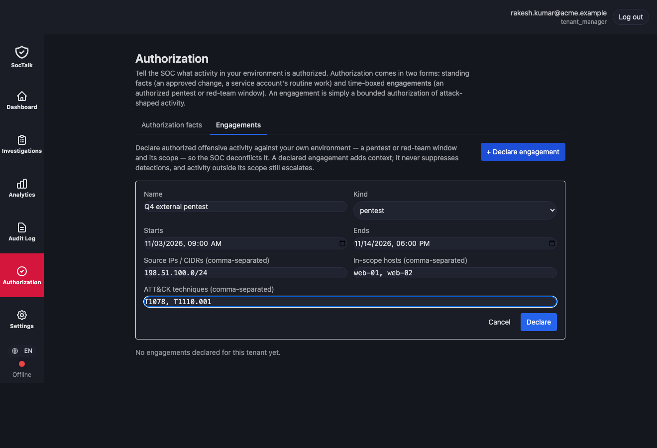Click the SocTalk shield logo icon
Screen dimensions: 657x448
pyautogui.click(x=22, y=52)
